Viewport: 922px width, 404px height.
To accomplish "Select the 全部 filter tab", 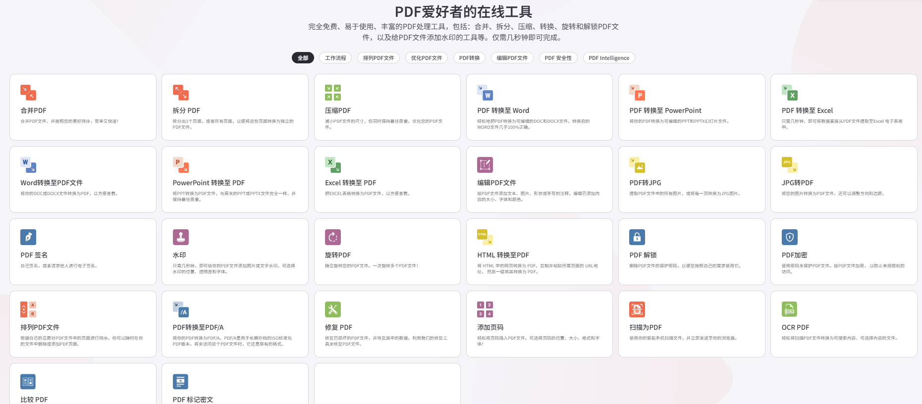I will click(303, 58).
